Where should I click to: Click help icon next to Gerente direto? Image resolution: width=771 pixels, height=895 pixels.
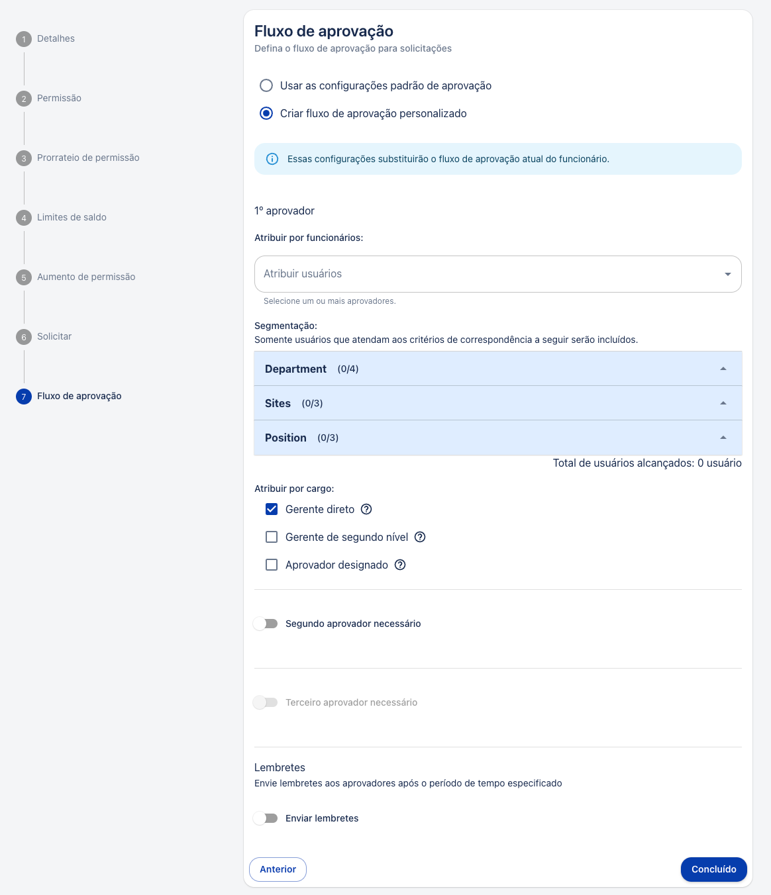[x=366, y=509]
